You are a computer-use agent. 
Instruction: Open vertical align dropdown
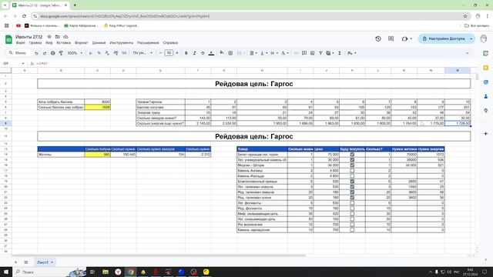coord(263,53)
